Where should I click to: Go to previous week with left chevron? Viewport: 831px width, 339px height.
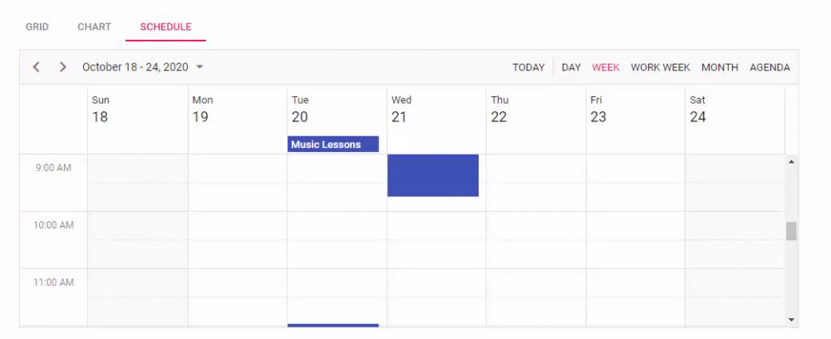click(36, 66)
